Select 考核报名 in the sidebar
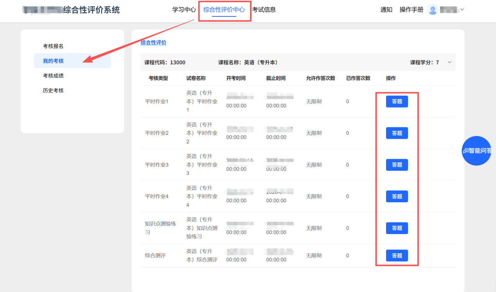The height and width of the screenshot is (292, 496). (53, 46)
